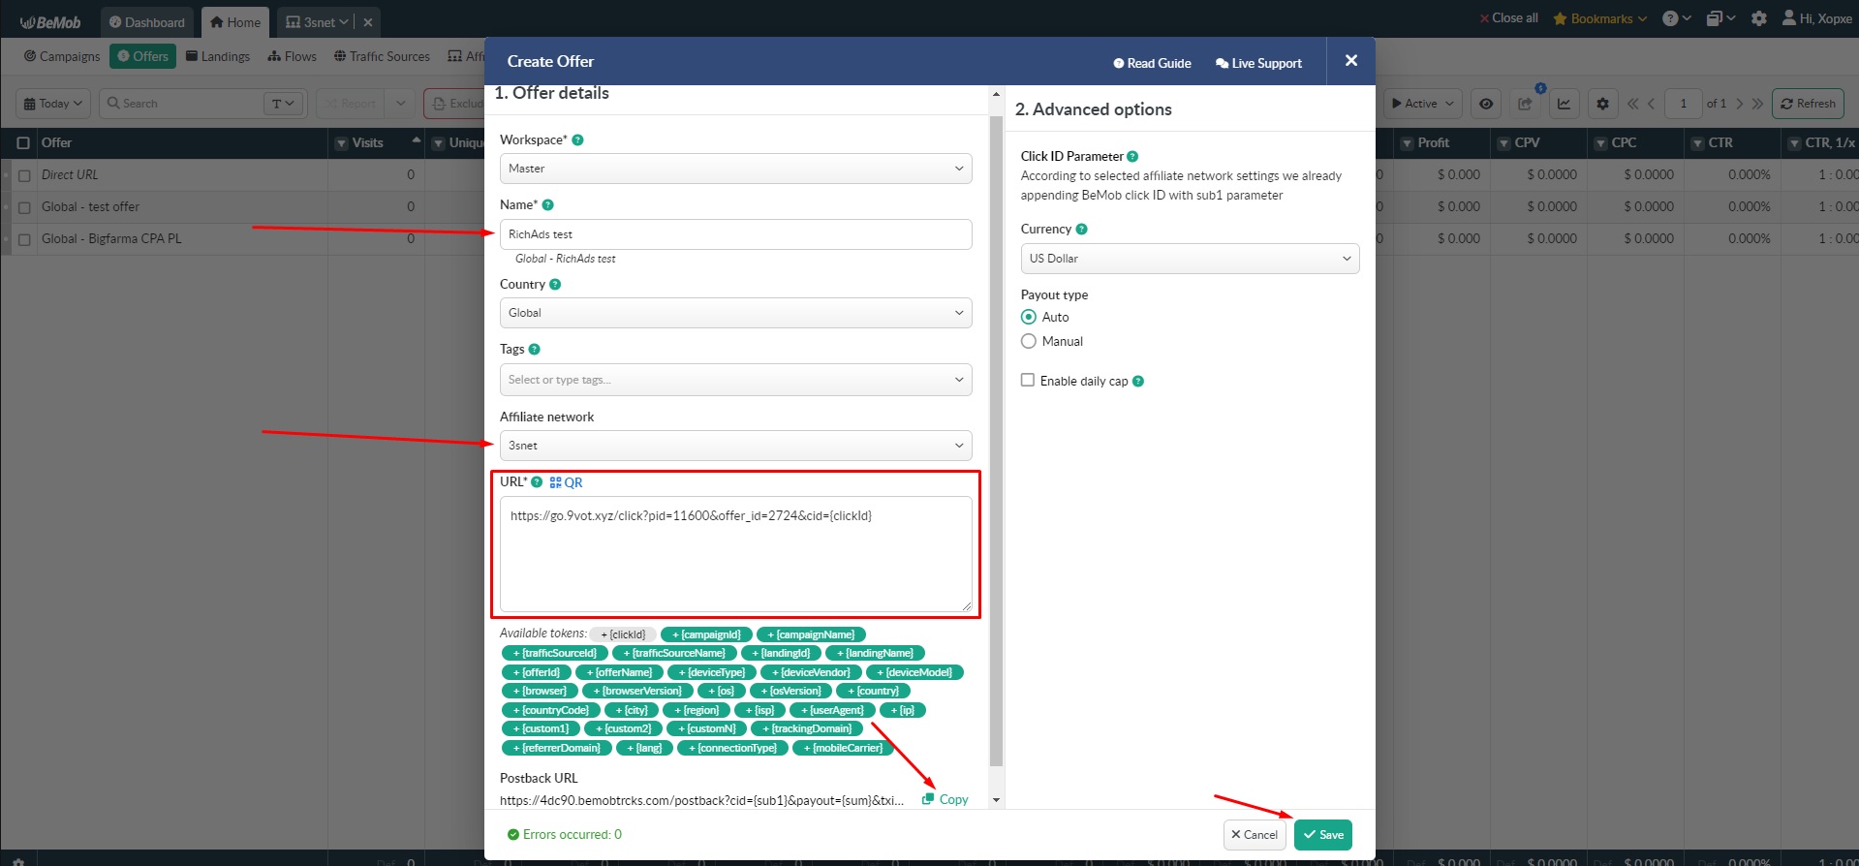Image resolution: width=1859 pixels, height=866 pixels.
Task: Open the Landings section
Action: [x=218, y=56]
